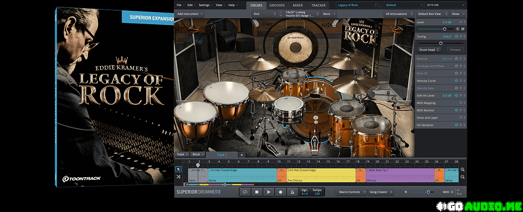Solo the instrument with S button
The image size is (523, 212).
tap(458, 29)
